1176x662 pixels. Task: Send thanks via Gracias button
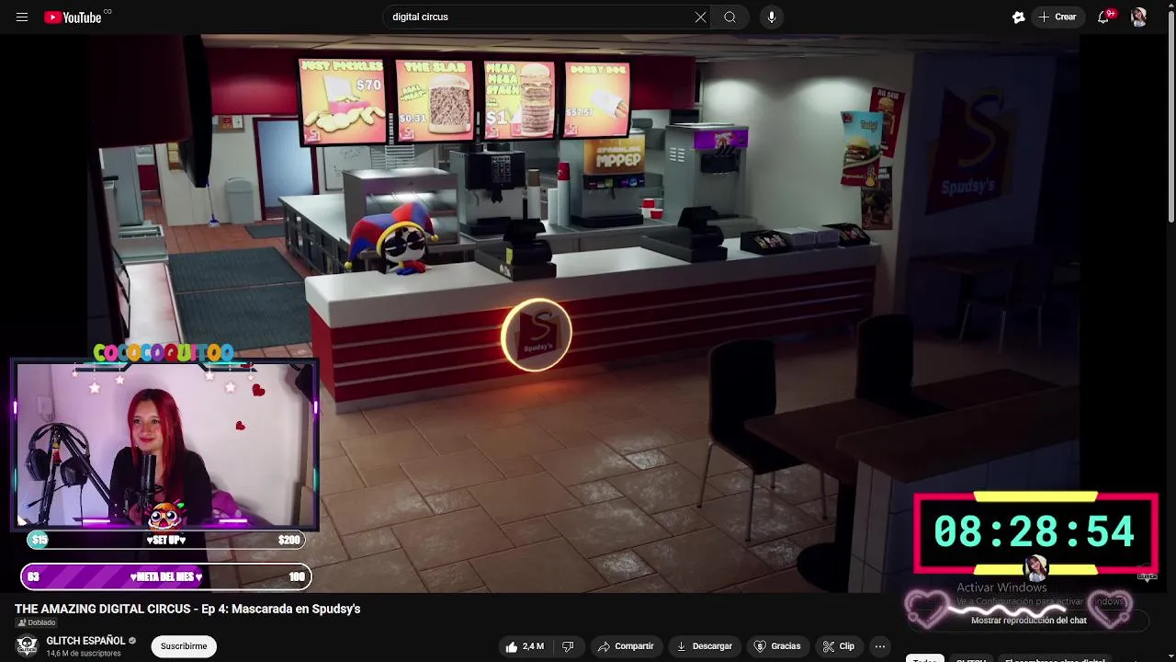(777, 646)
